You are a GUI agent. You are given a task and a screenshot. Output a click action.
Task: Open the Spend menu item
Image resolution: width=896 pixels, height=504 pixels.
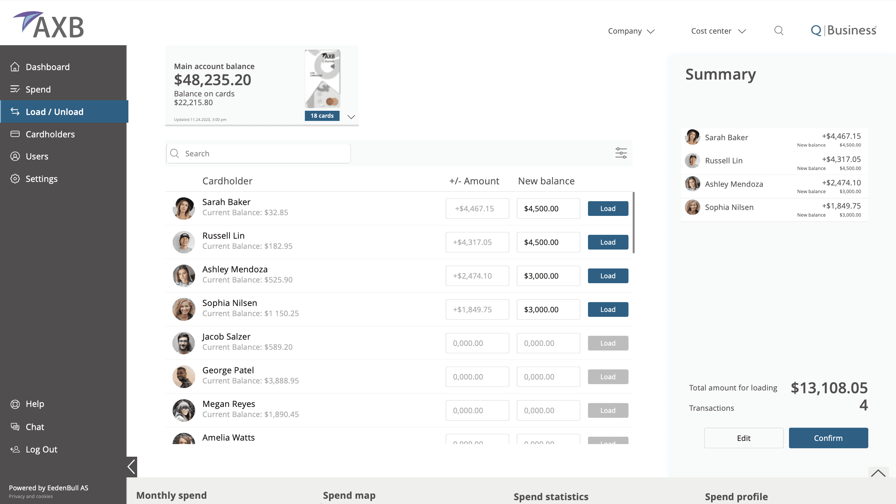tap(38, 89)
